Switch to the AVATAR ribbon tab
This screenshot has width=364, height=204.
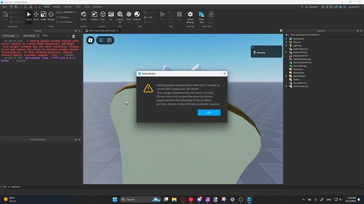[x=68, y=7]
